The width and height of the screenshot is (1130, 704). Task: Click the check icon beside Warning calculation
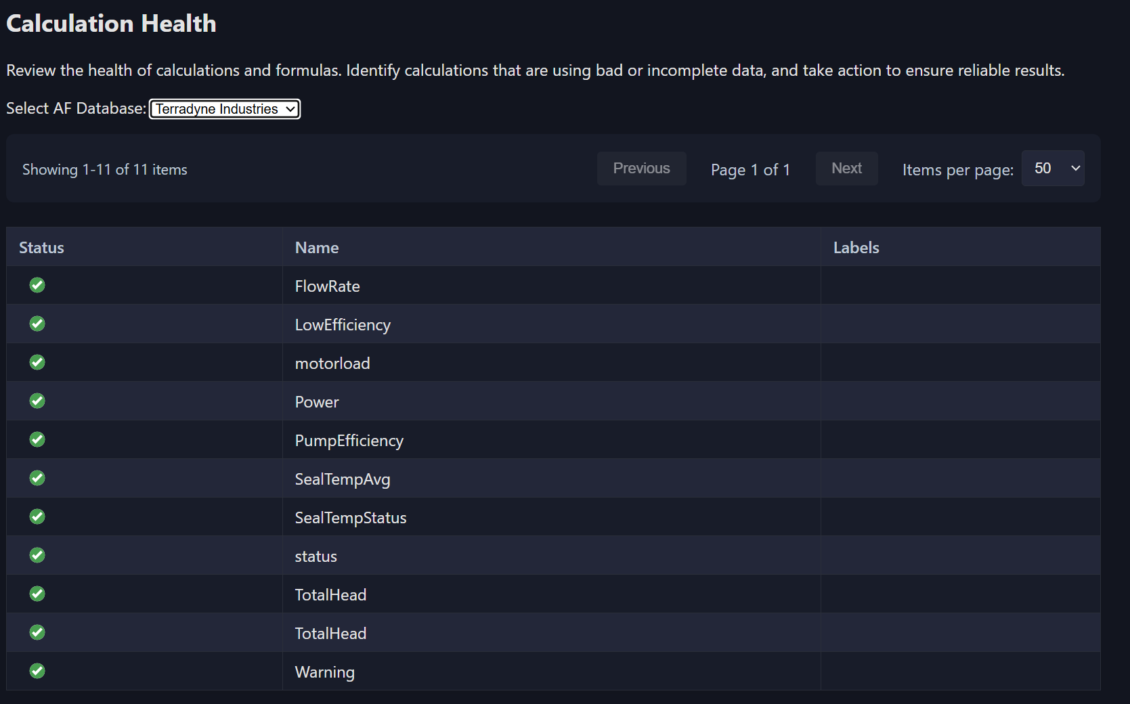(x=37, y=671)
